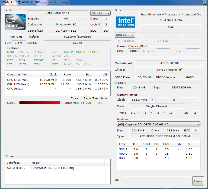208x189 pixels.
Task: Click the Prod. Unit button
Action: tap(15, 37)
